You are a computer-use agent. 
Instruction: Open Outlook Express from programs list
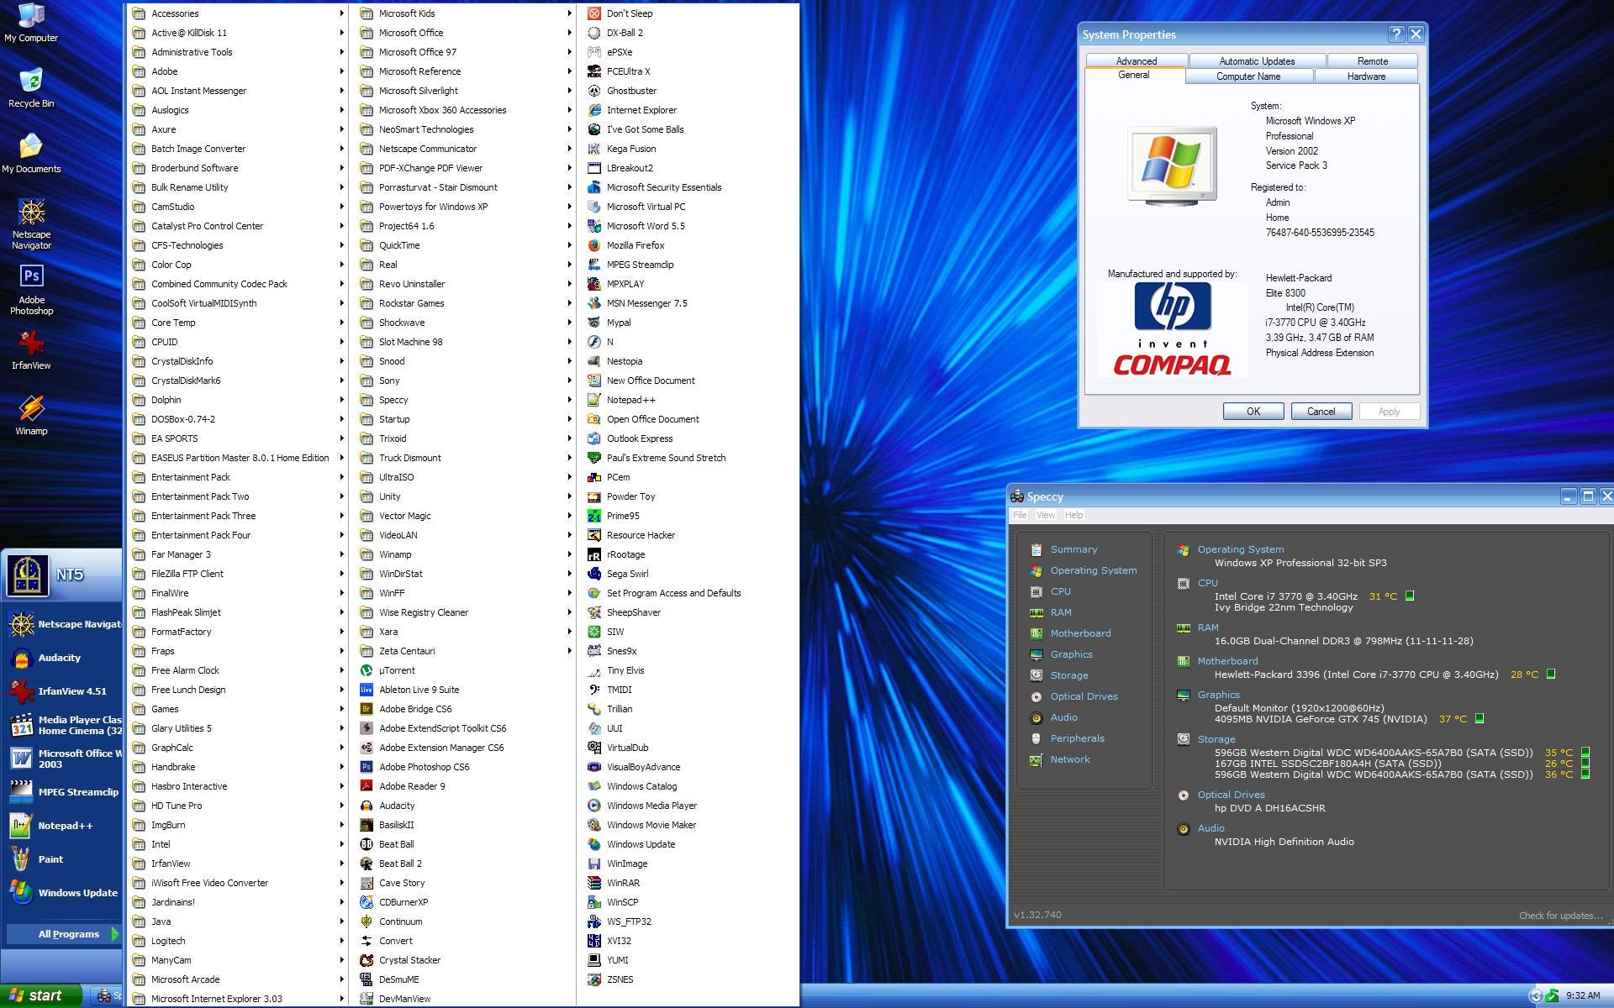pos(640,438)
